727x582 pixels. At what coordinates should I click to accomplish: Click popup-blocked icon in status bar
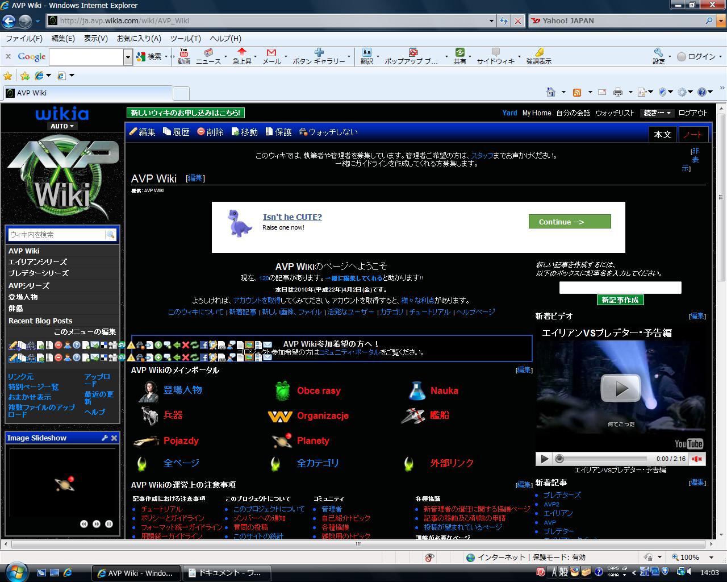pyautogui.click(x=429, y=558)
